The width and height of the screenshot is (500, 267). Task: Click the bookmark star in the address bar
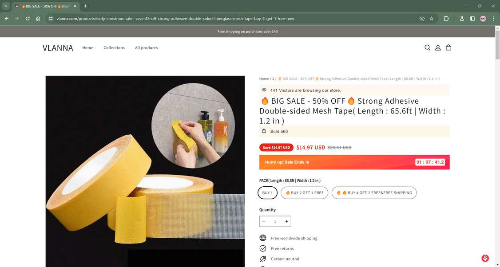[x=431, y=19]
